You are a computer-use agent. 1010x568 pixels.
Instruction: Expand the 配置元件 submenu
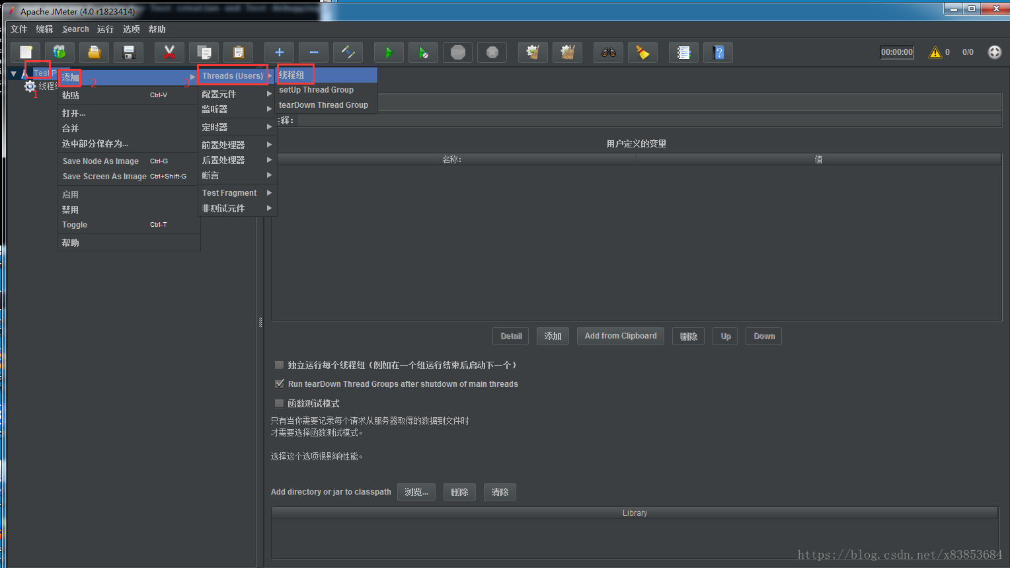click(x=237, y=94)
